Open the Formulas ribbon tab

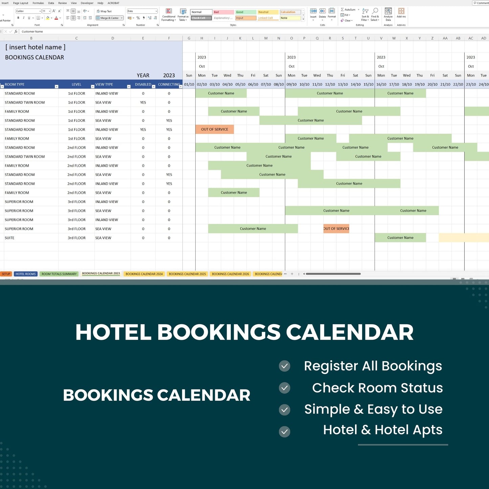coord(38,3)
